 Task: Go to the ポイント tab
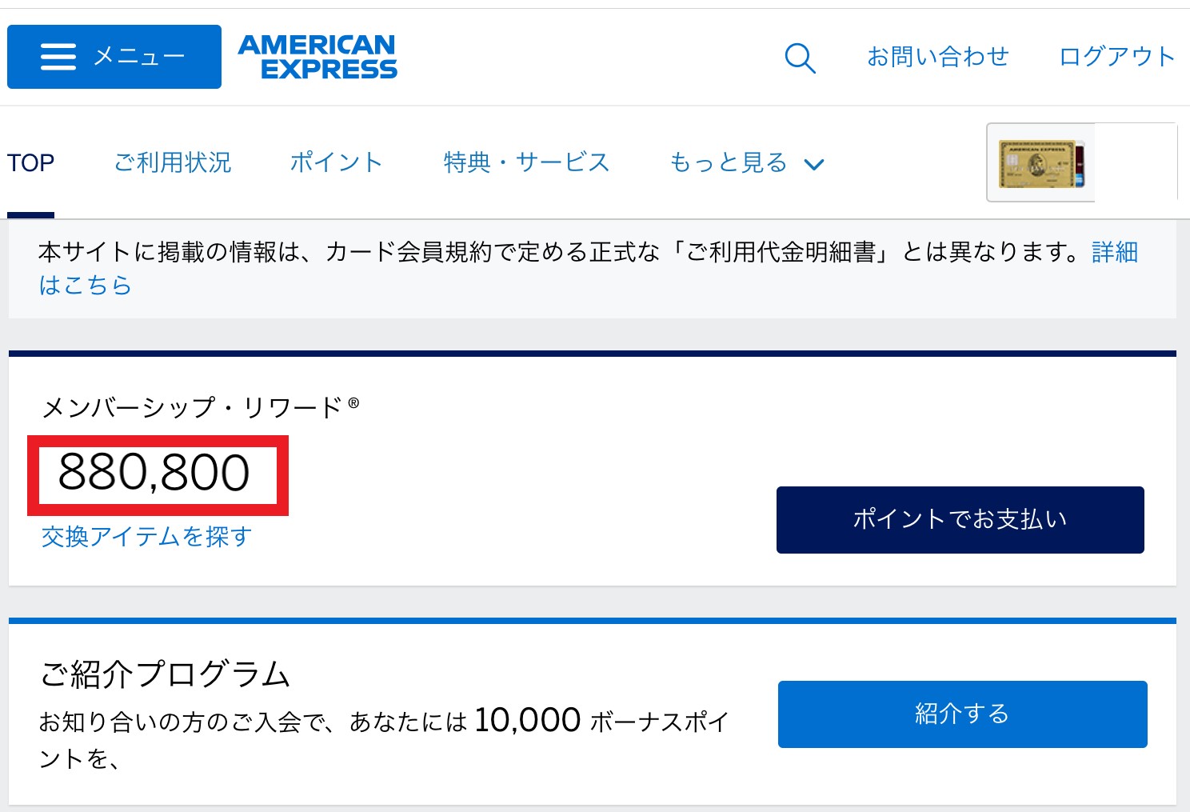click(x=336, y=162)
